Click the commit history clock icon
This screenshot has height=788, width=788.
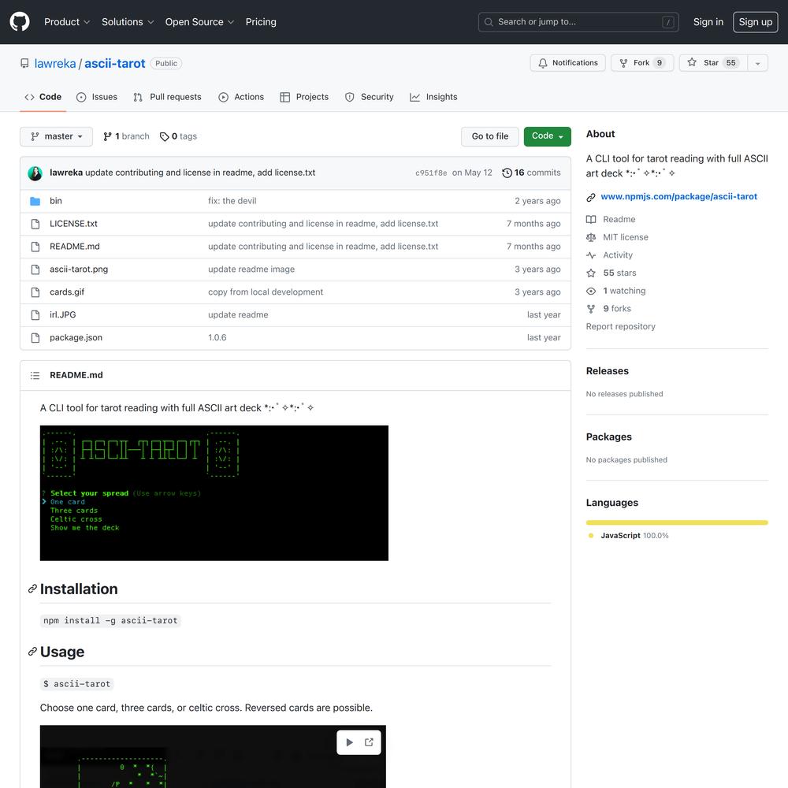(x=507, y=173)
